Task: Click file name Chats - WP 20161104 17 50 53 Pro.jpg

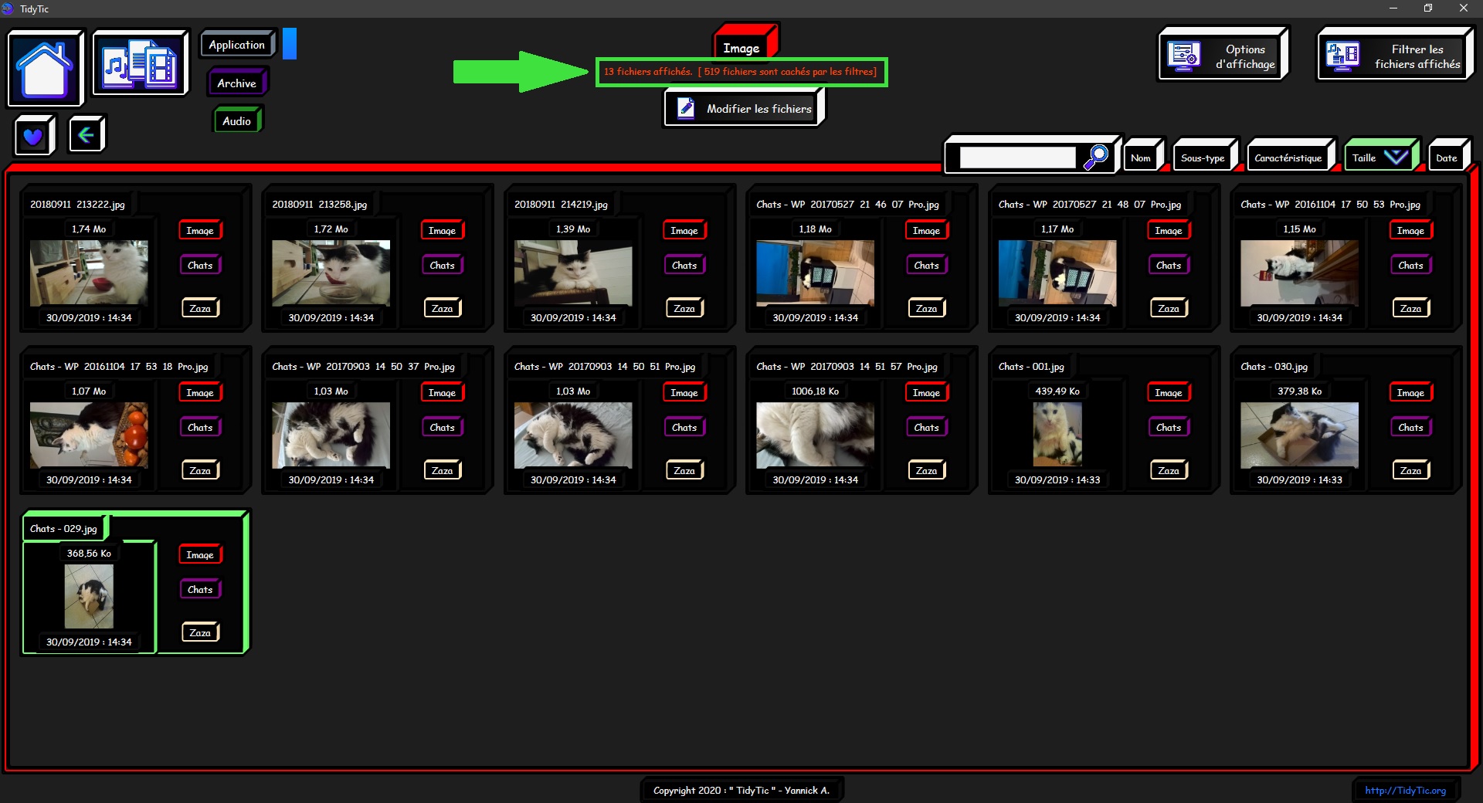Action: (x=1330, y=205)
